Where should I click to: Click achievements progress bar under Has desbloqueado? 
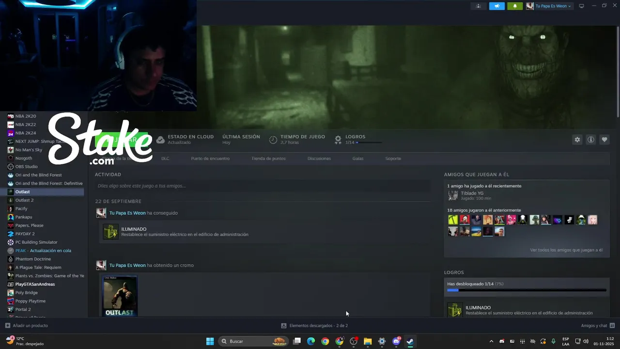pos(527,290)
